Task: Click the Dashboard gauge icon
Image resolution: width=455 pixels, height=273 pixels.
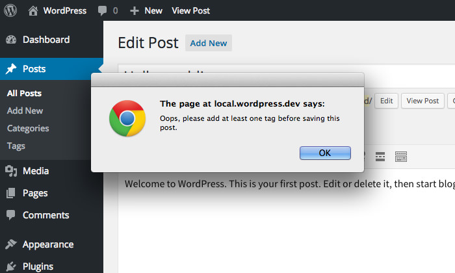Action: point(11,40)
